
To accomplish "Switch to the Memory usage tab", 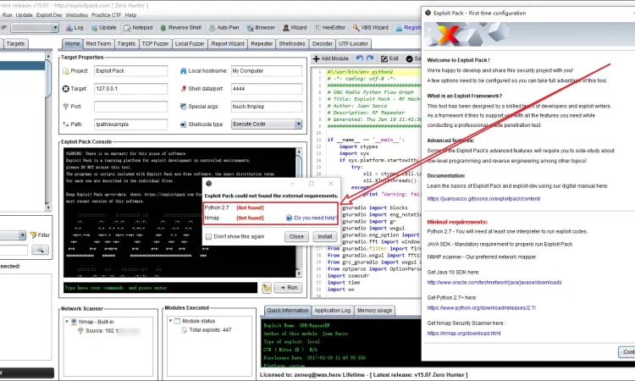I will [x=374, y=311].
